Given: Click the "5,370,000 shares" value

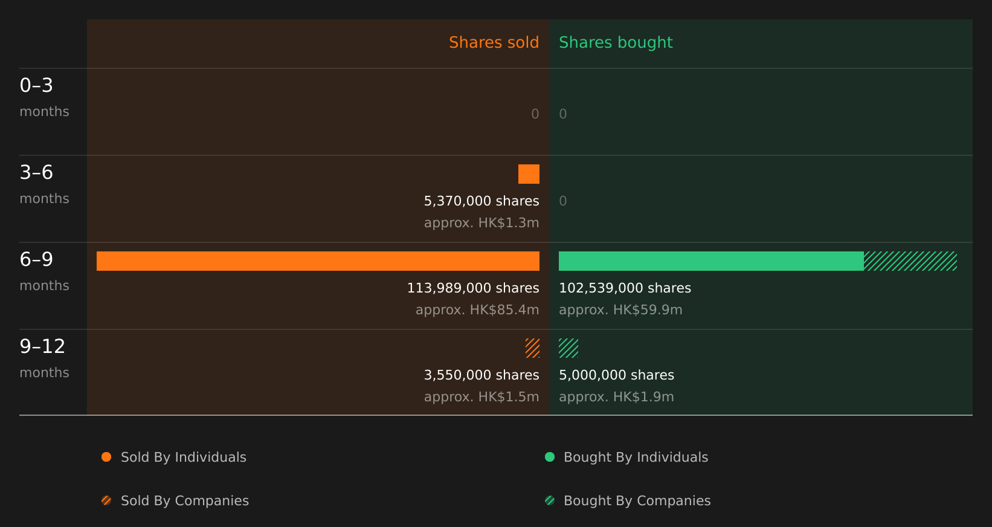Looking at the screenshot, I should [x=482, y=201].
